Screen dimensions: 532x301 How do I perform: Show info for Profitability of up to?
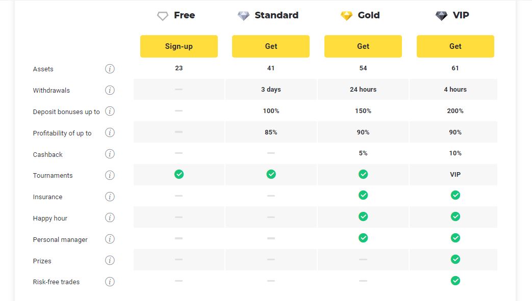110,132
